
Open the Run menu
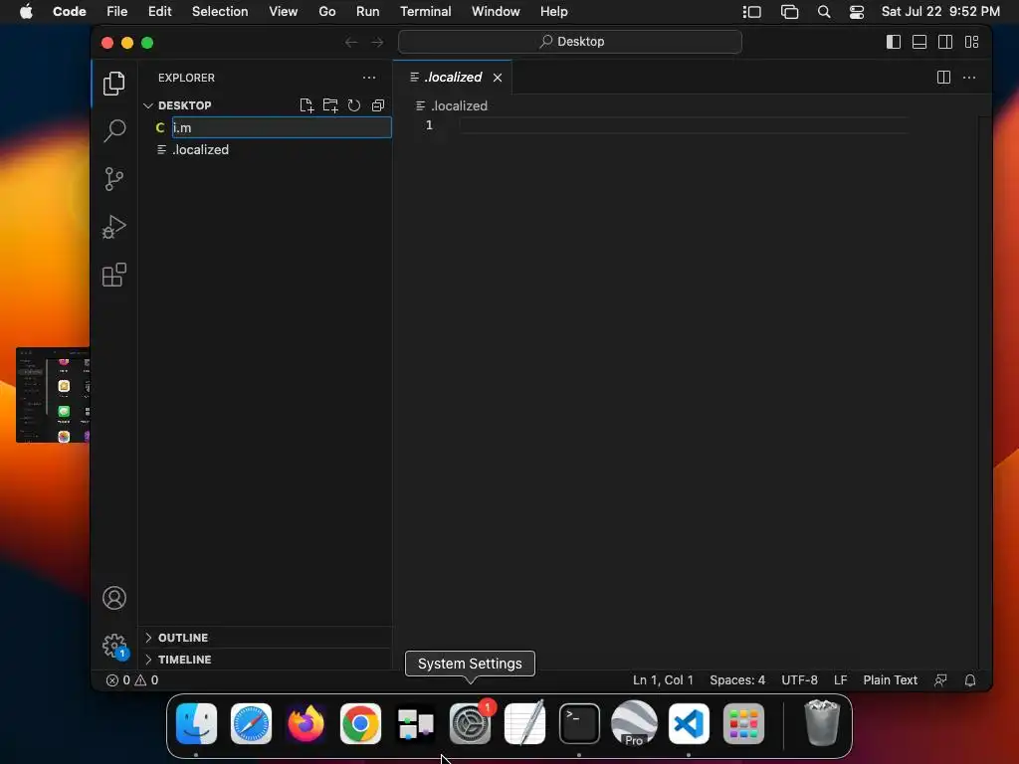coord(367,12)
